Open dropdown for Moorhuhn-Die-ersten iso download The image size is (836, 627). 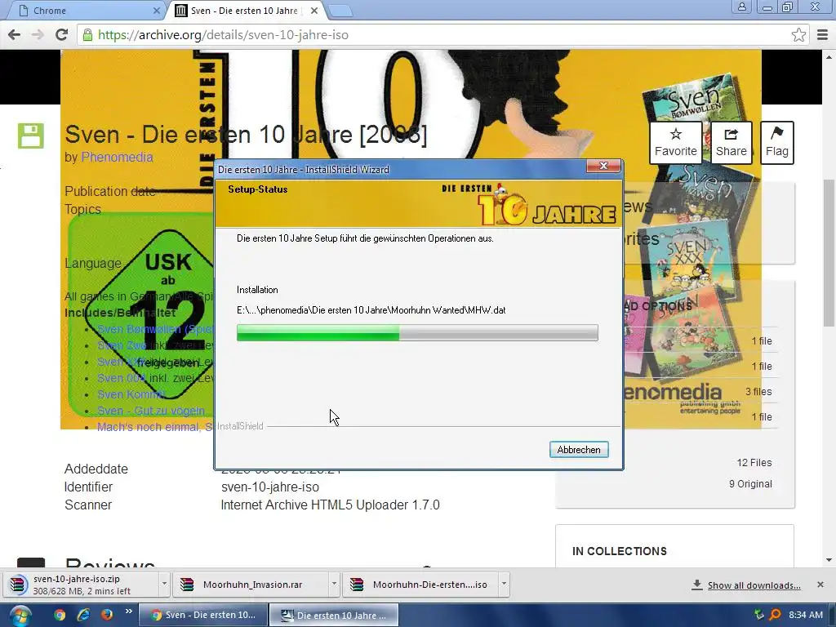(504, 585)
